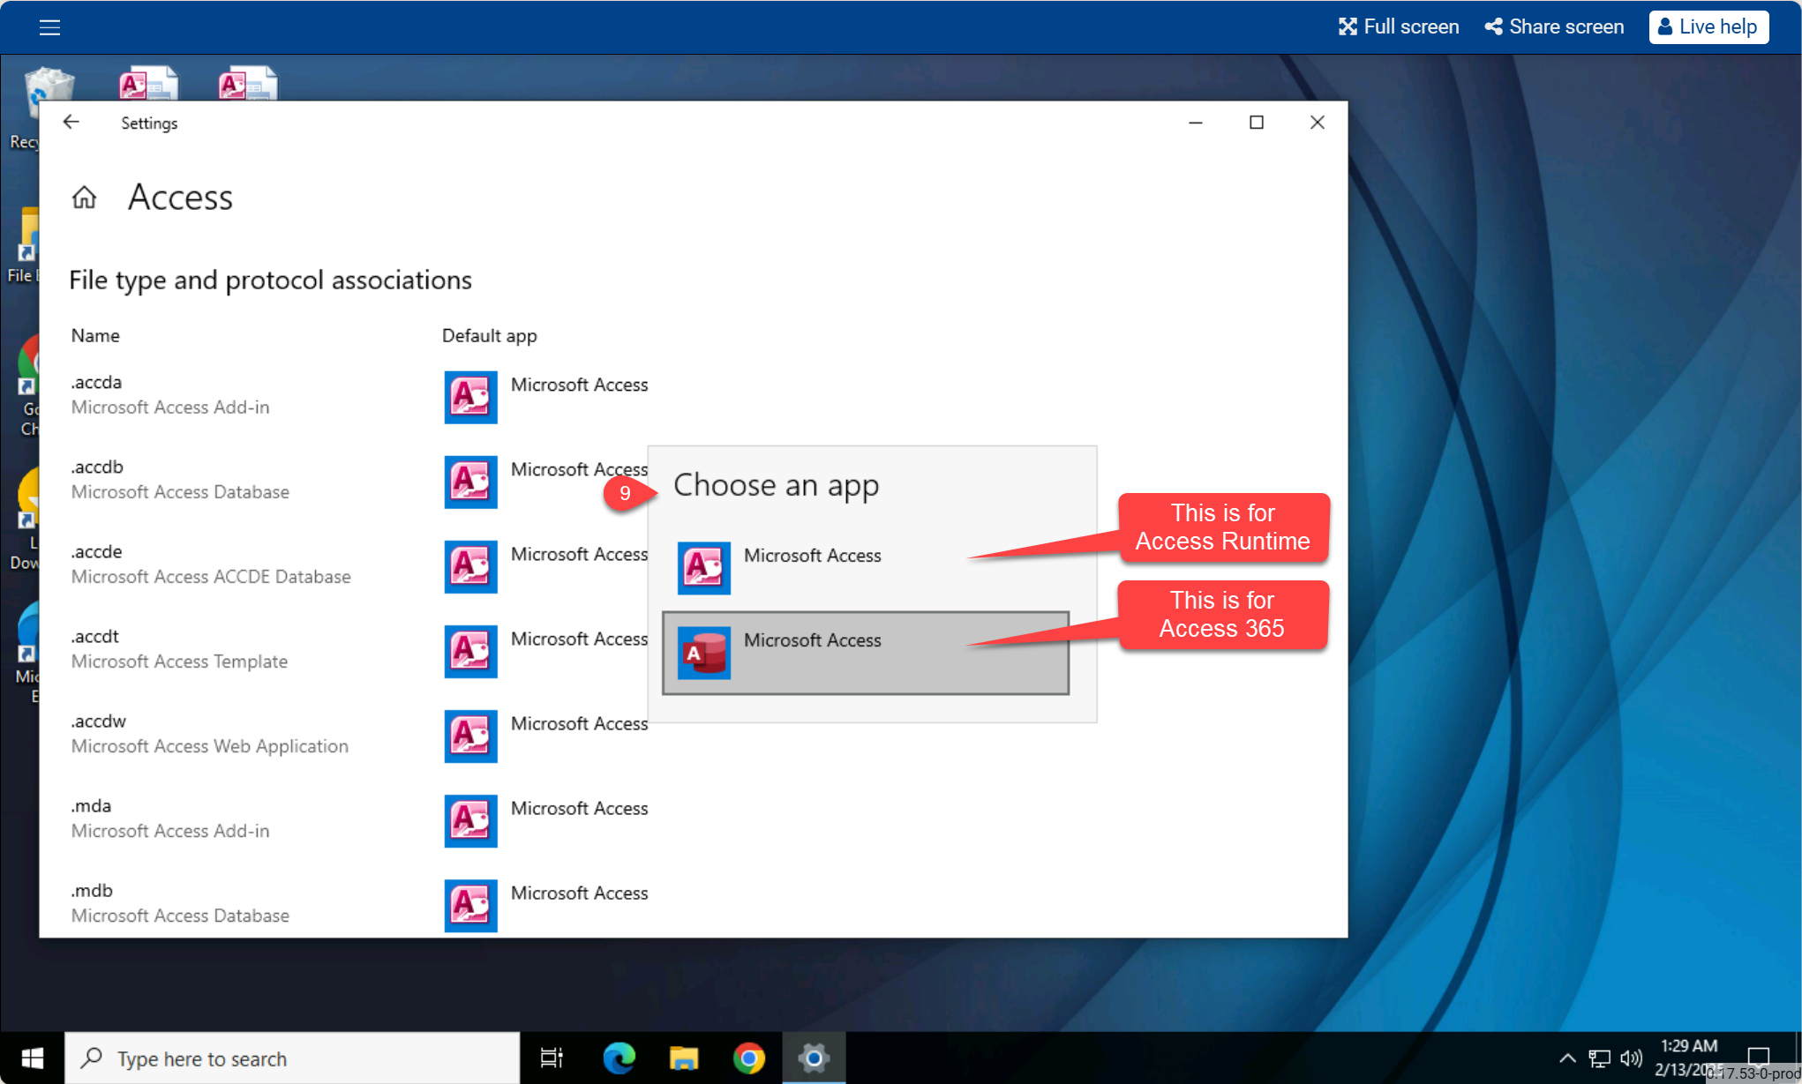Click the Home icon beside Access
Viewport: 1802px width, 1084px height.
click(84, 197)
